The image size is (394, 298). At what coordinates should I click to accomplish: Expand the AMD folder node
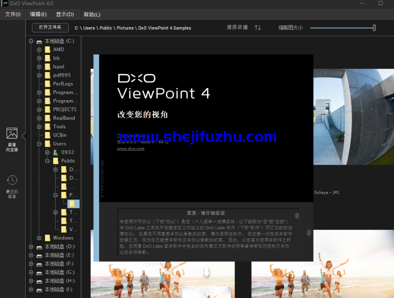pos(39,50)
